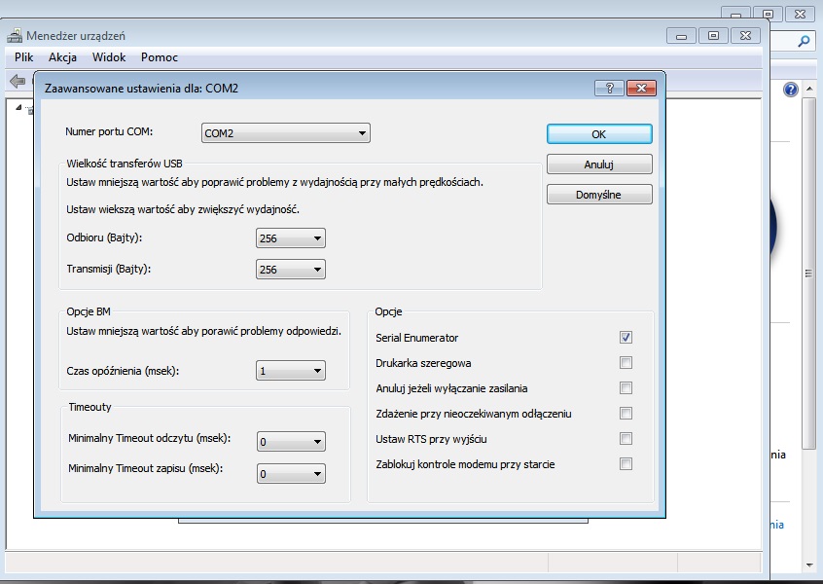The width and height of the screenshot is (823, 584).
Task: Toggle the Serial Enumerator checkbox
Action: (x=626, y=337)
